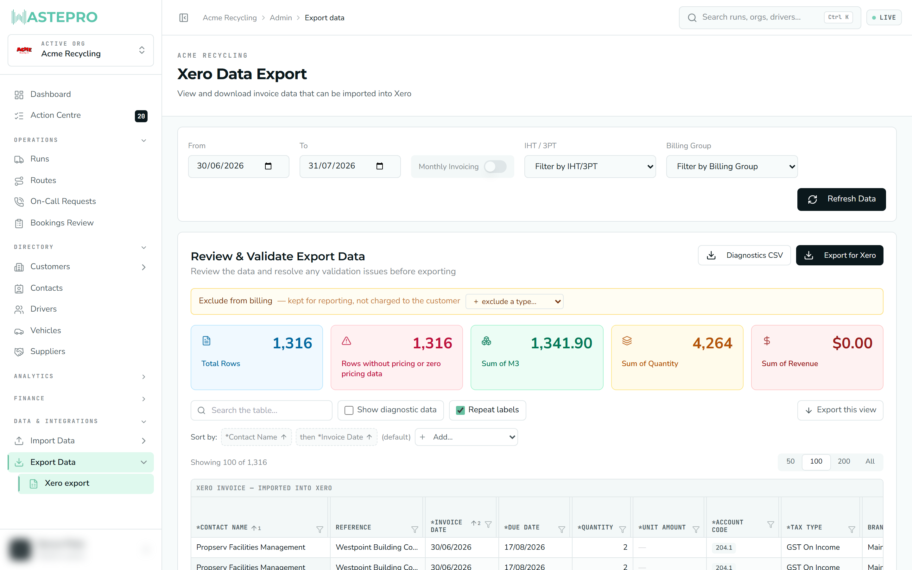The image size is (912, 570).
Task: Collapse the Data & Integrations section
Action: tap(143, 421)
